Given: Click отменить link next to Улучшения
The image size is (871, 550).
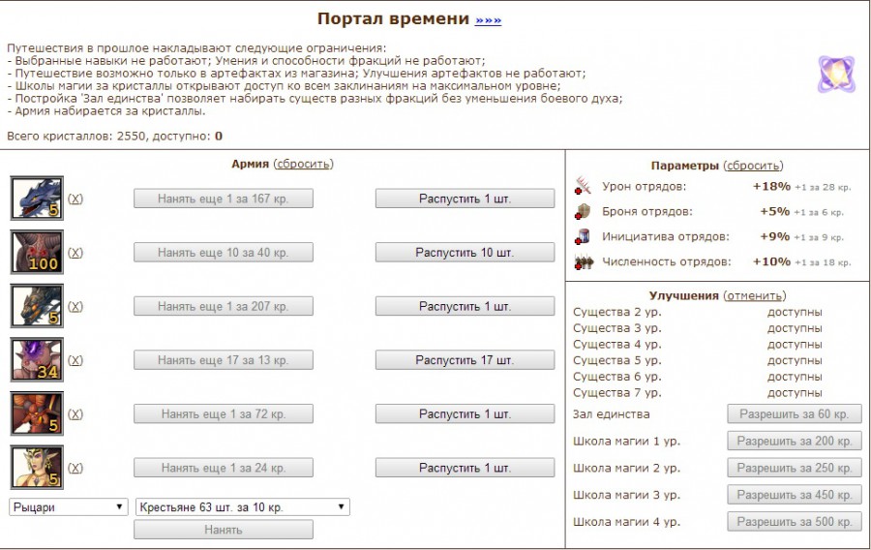Looking at the screenshot, I should coord(755,295).
